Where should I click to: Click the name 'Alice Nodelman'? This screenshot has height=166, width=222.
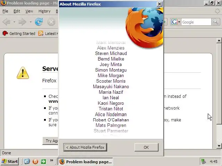click(x=111, y=114)
